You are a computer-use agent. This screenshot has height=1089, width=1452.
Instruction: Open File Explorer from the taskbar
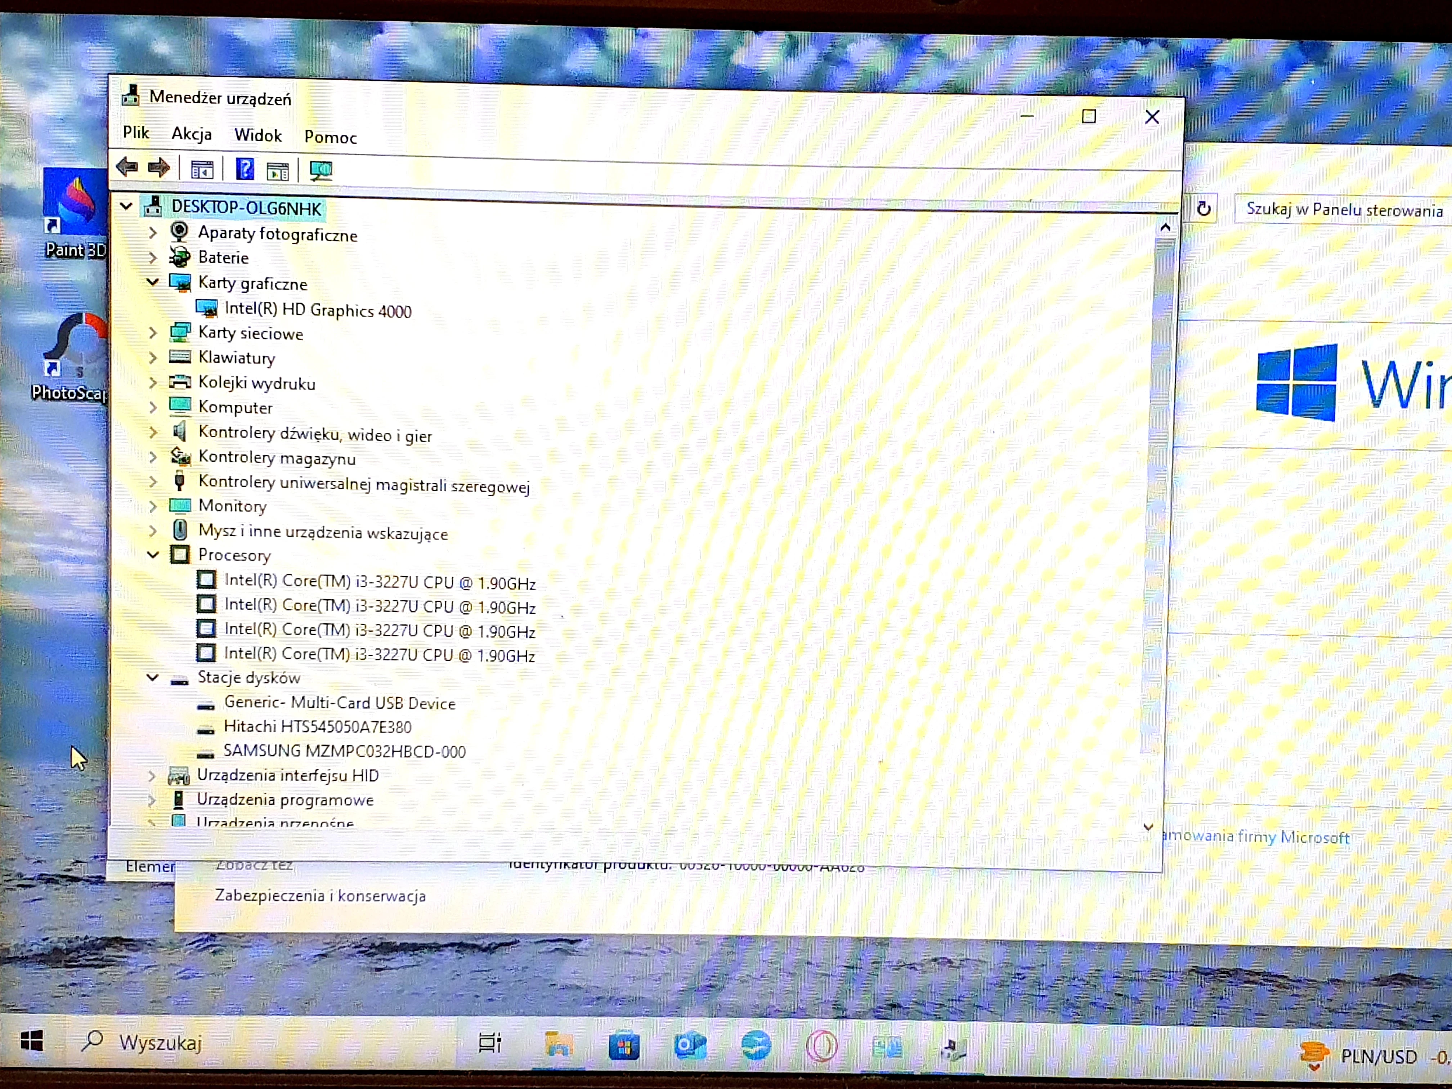[558, 1044]
